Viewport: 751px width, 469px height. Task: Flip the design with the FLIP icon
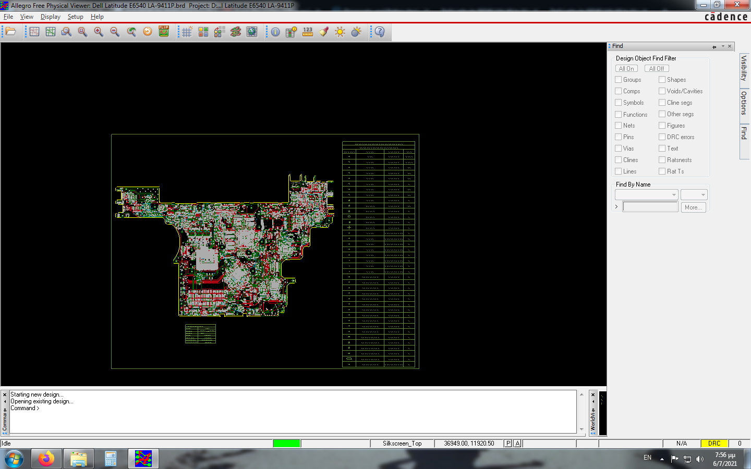point(164,32)
